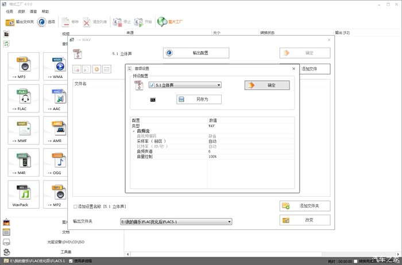Open the 任务 menu
The width and height of the screenshot is (402, 265).
coord(9,11)
